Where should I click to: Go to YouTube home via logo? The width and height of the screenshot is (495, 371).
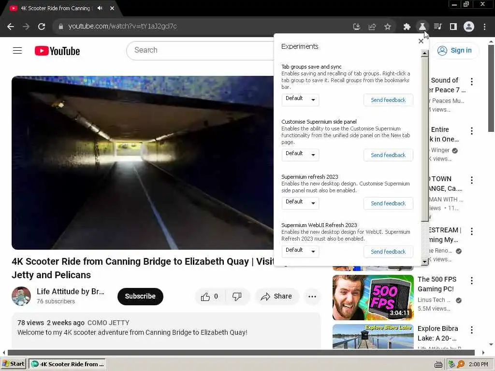click(x=57, y=51)
